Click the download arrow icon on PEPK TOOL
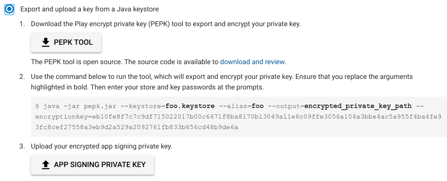447x181 pixels. click(46, 42)
